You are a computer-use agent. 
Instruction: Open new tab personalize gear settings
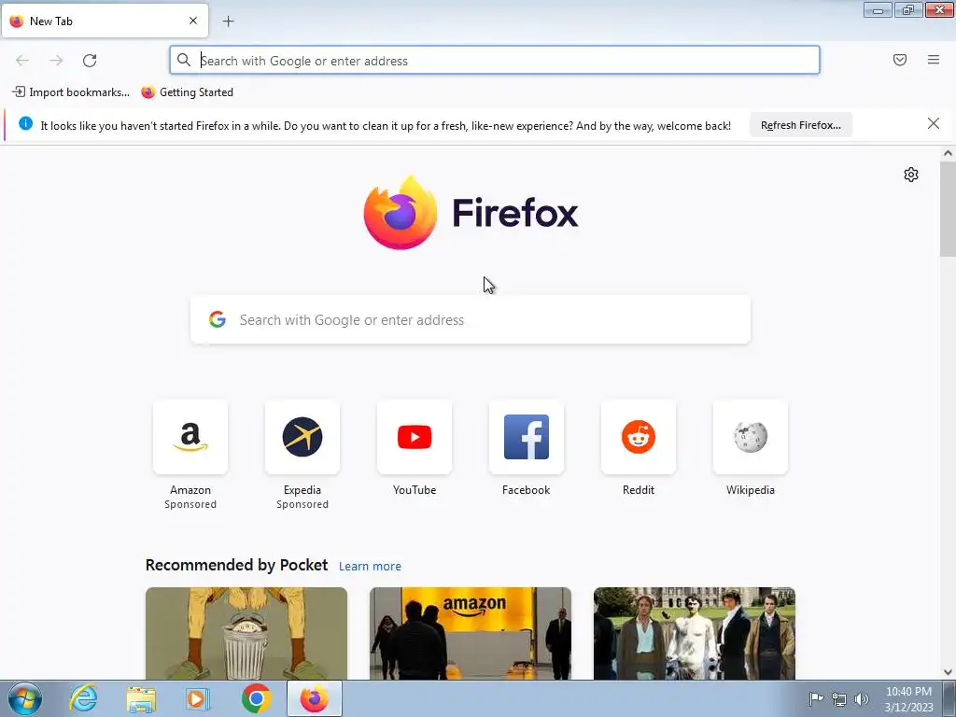(910, 175)
